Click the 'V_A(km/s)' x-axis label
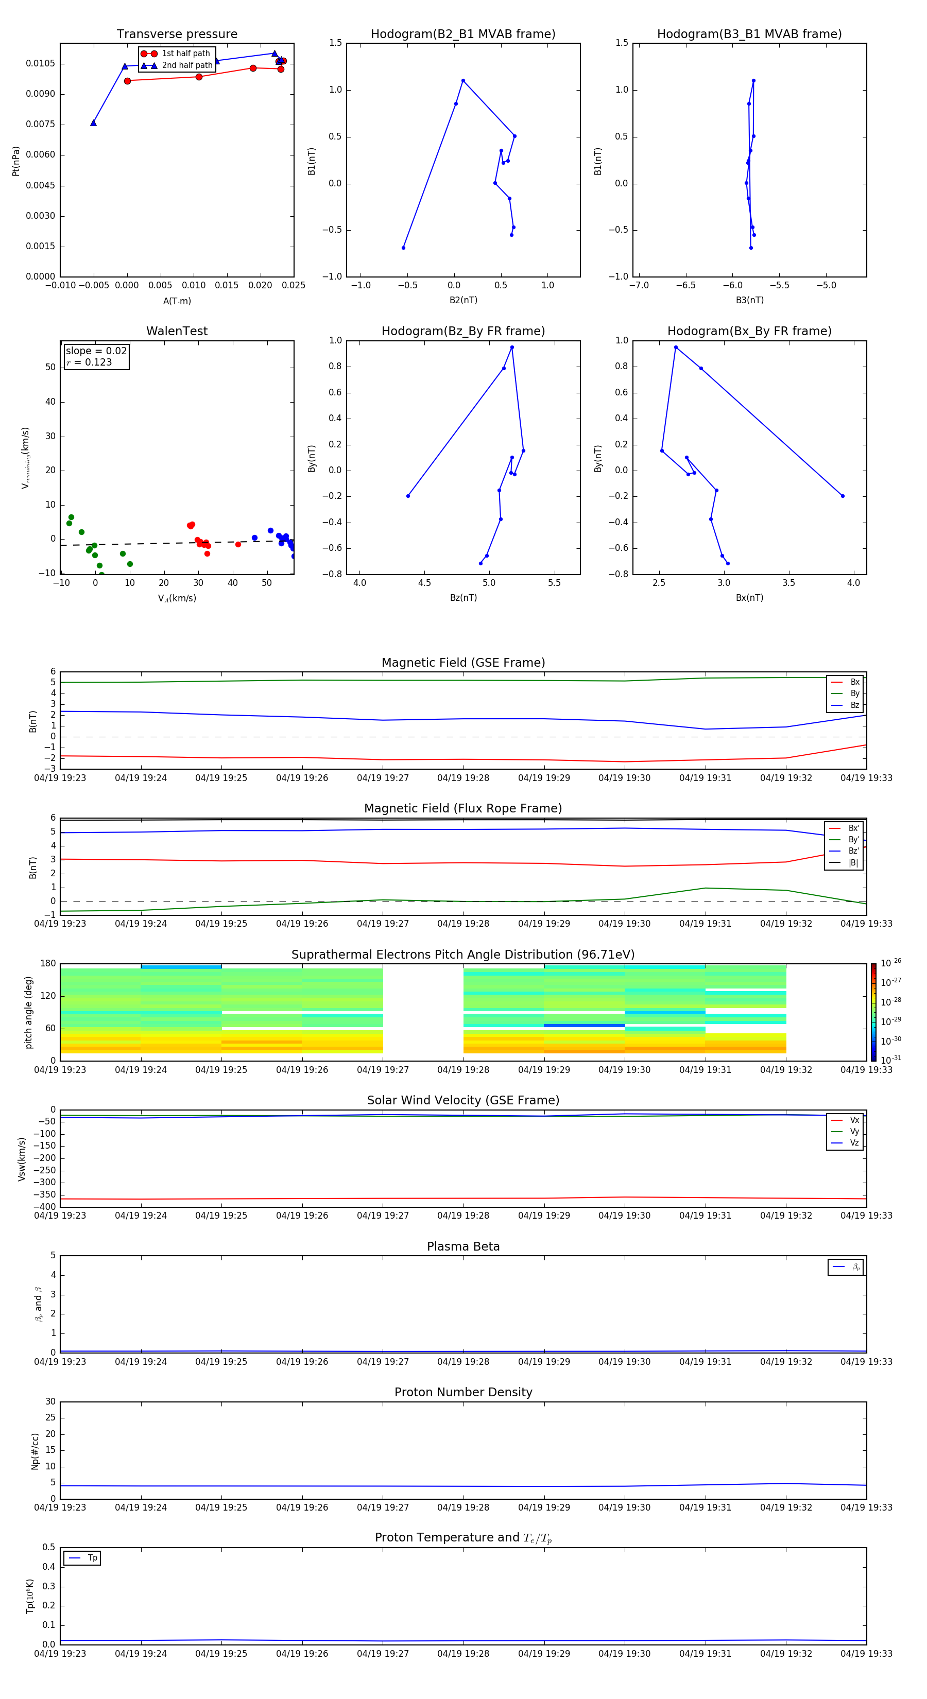This screenshot has height=1699, width=927. tap(177, 598)
